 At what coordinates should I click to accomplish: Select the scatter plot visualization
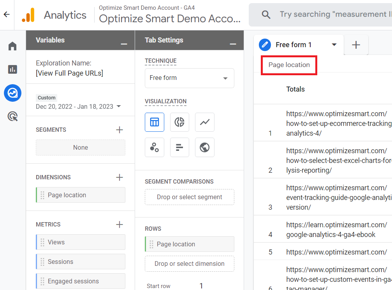click(x=155, y=147)
